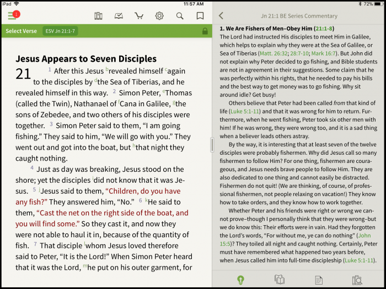
Task: Tap verse number 1 superscript
Action: point(50,69)
